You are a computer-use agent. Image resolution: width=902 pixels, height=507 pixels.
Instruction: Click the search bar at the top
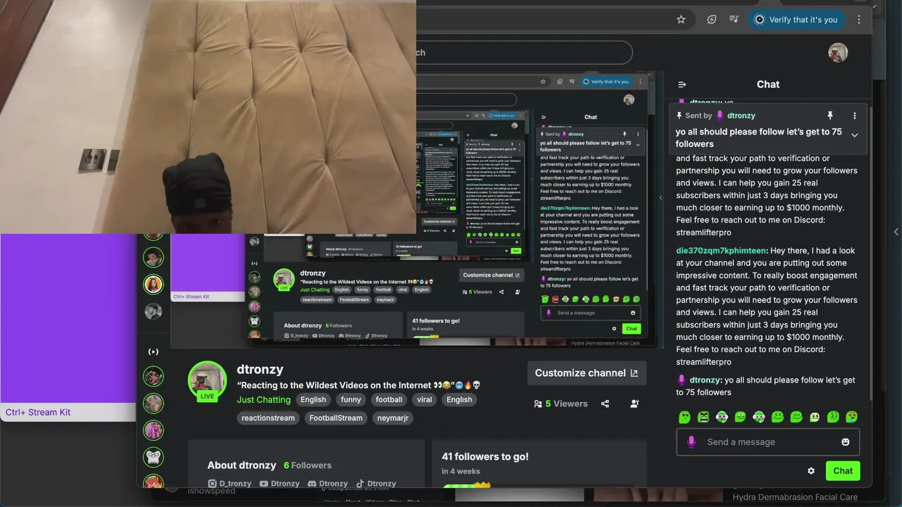click(x=524, y=53)
